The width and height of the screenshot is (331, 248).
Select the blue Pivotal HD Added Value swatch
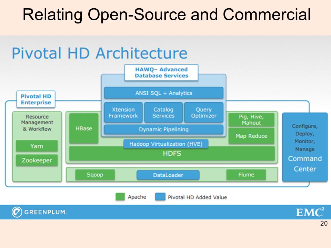160,197
